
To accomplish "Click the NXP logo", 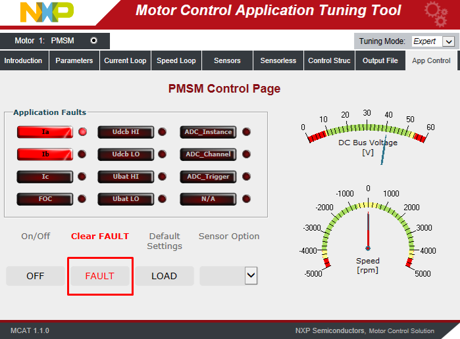I will pyautogui.click(x=47, y=12).
